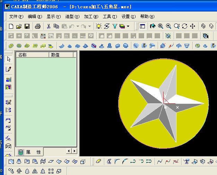The height and width of the screenshot is (175, 217).
Task: Click the first yellow roughing toolpath icon
Action: [x=11, y=46]
